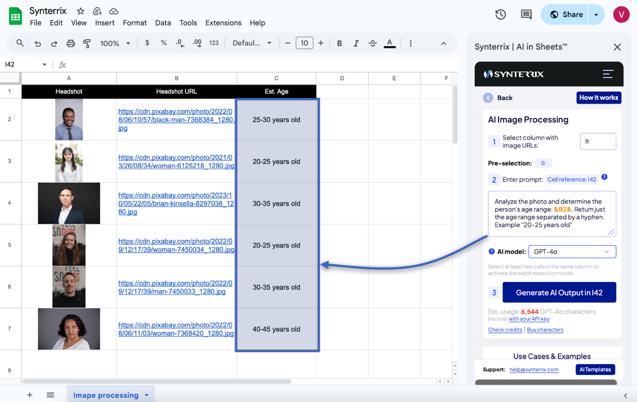
Task: Open the GPT-4o AI model dropdown
Action: click(x=572, y=251)
